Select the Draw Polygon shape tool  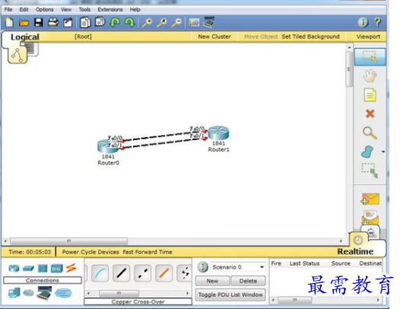point(367,151)
